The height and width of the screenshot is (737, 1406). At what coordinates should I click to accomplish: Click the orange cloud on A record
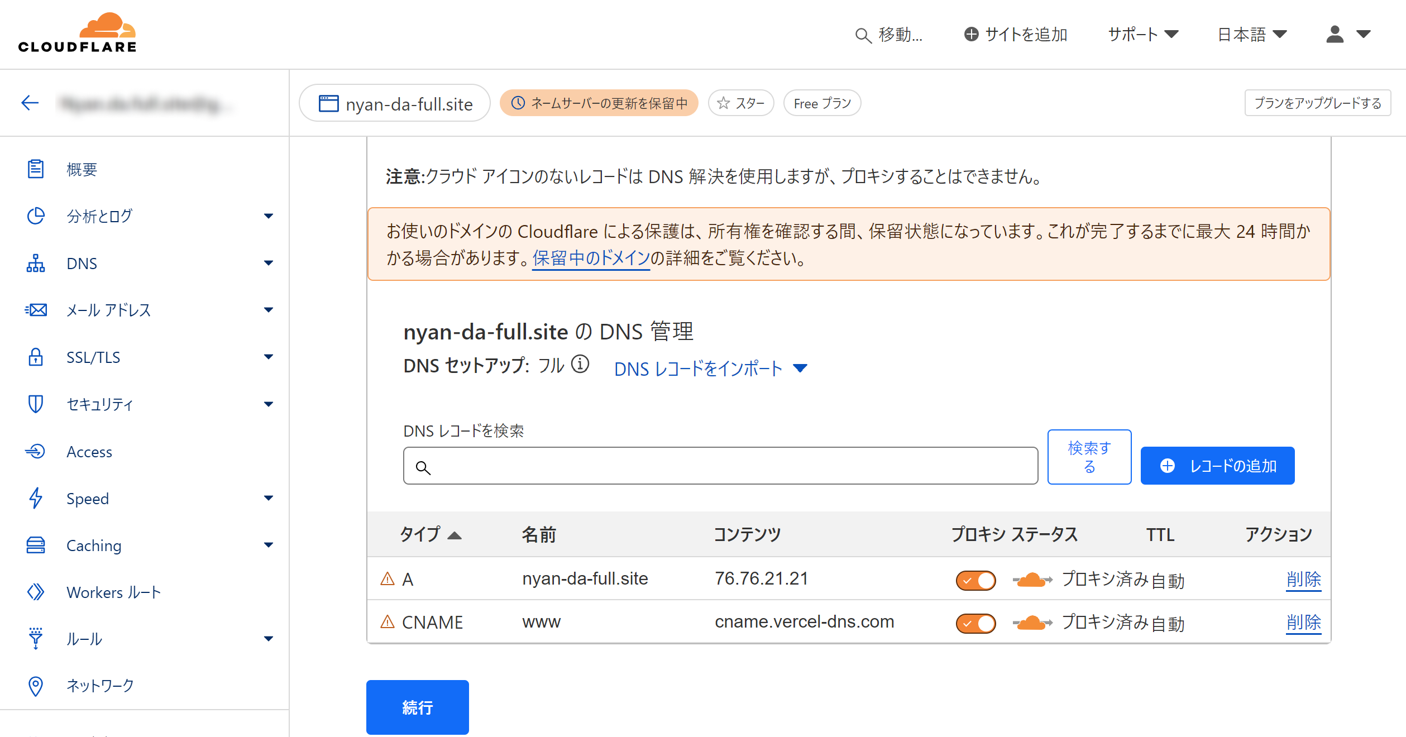[1032, 580]
